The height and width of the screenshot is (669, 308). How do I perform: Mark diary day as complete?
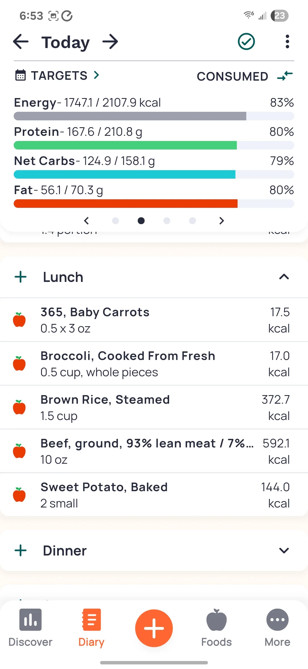point(246,42)
